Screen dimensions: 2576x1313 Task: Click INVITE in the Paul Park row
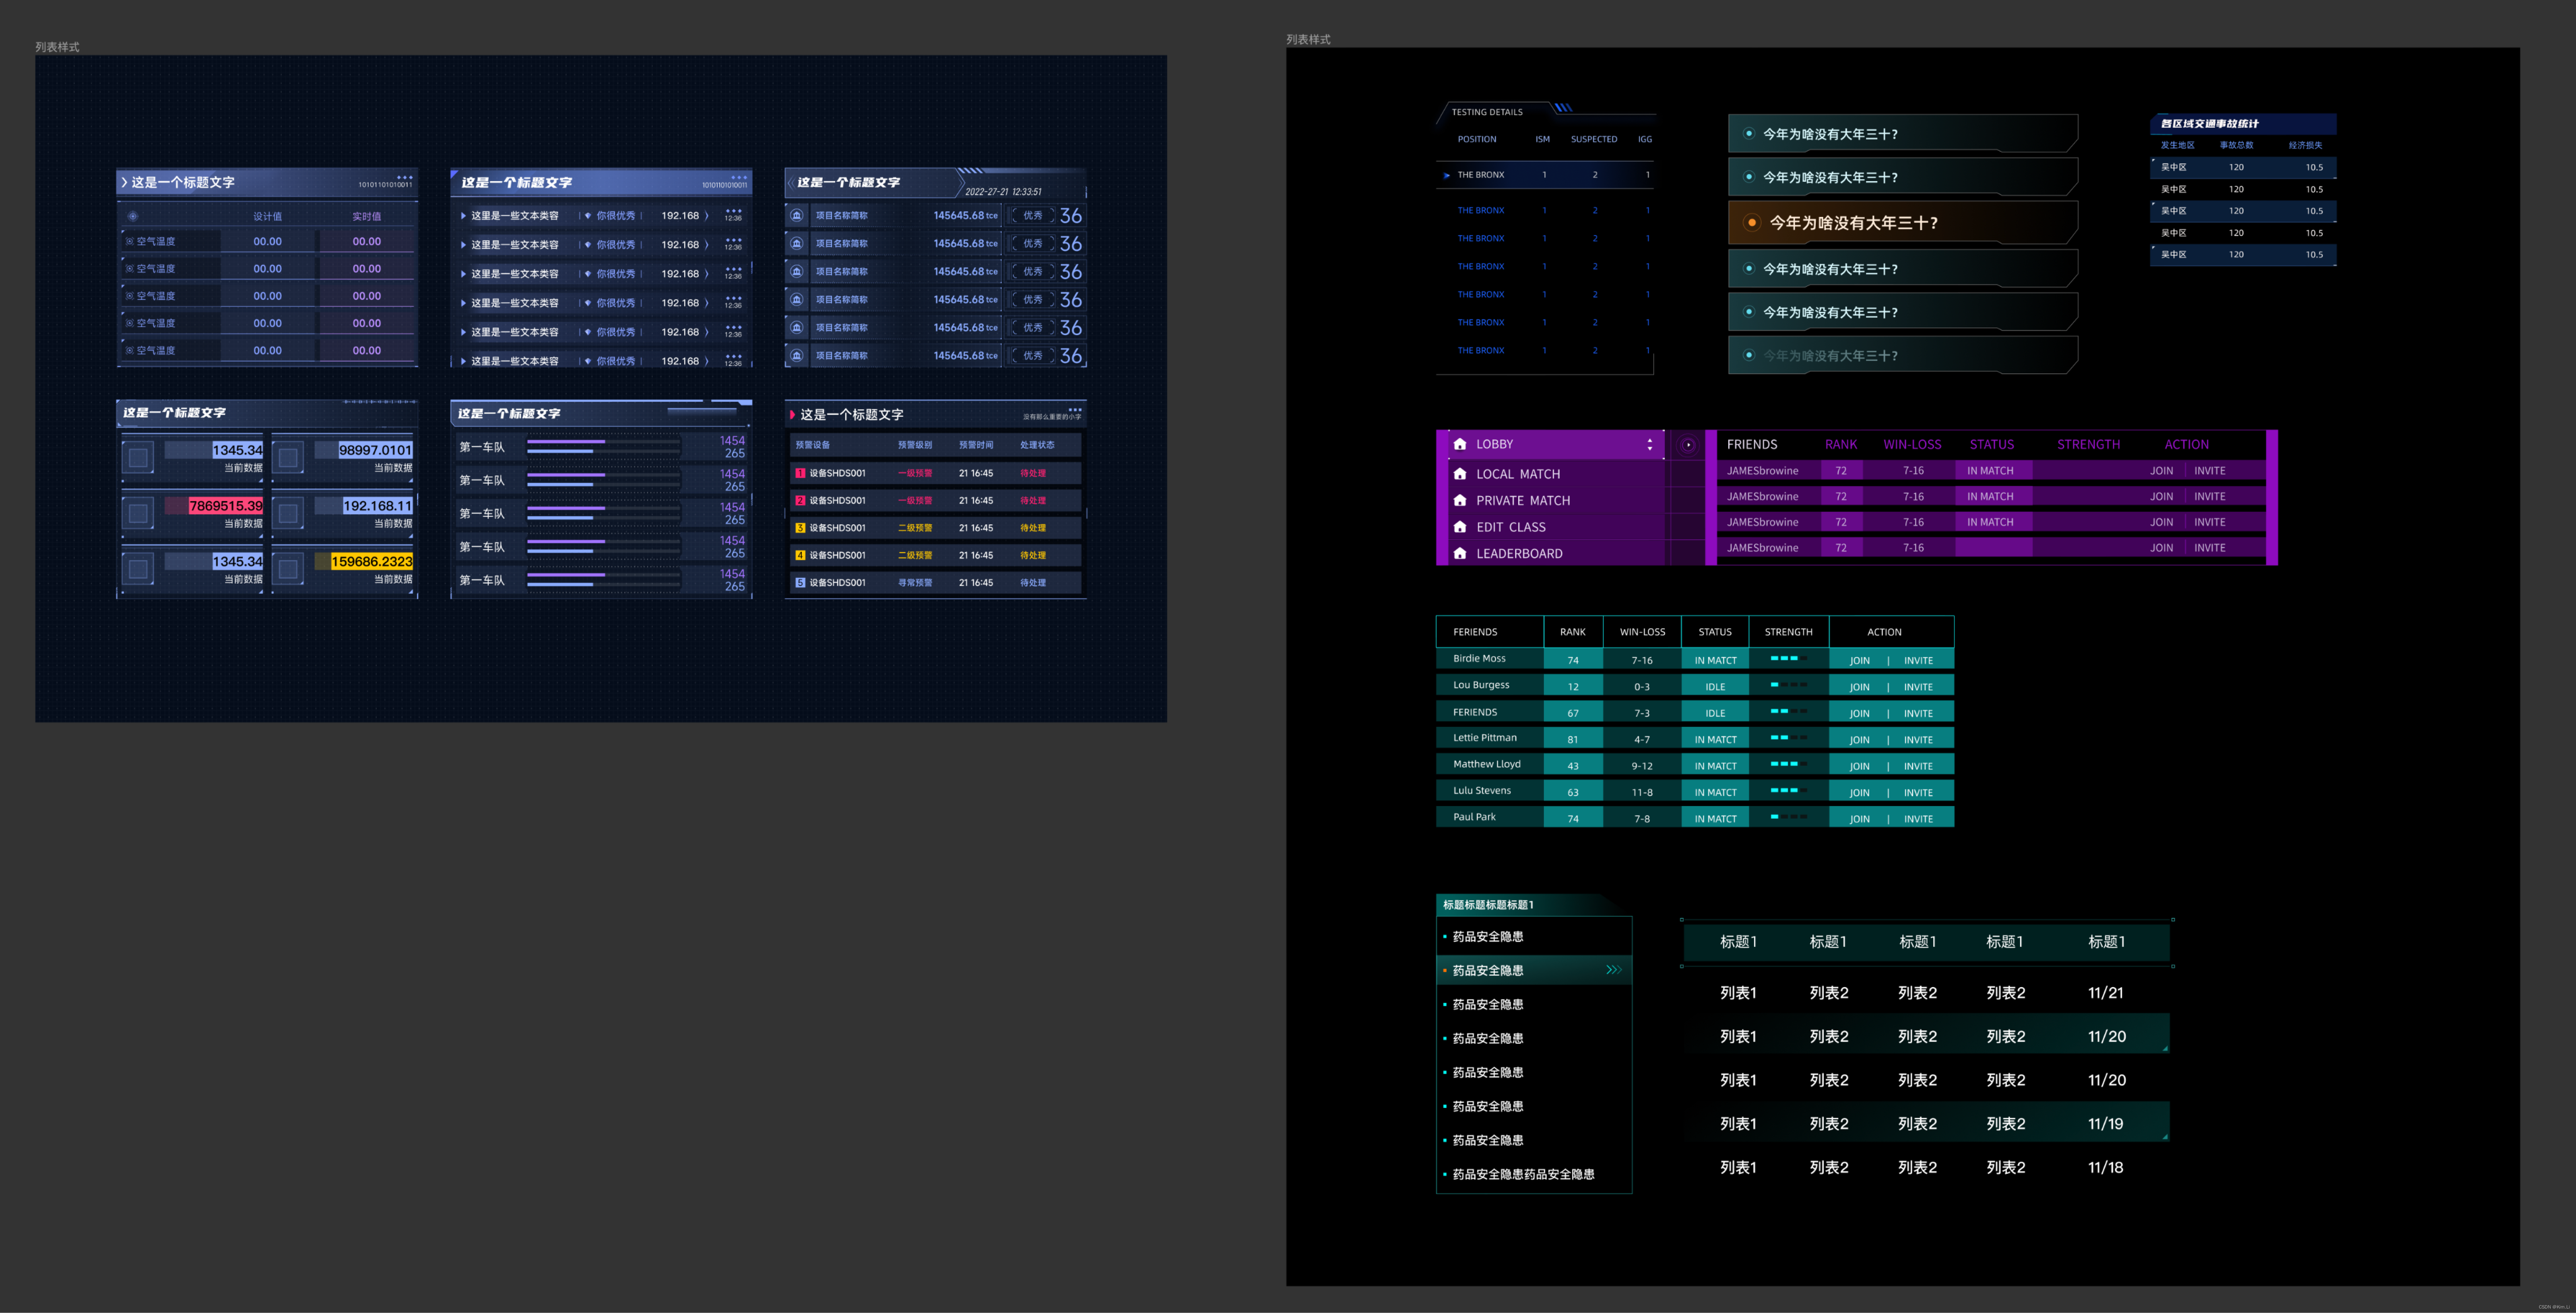click(x=1917, y=819)
